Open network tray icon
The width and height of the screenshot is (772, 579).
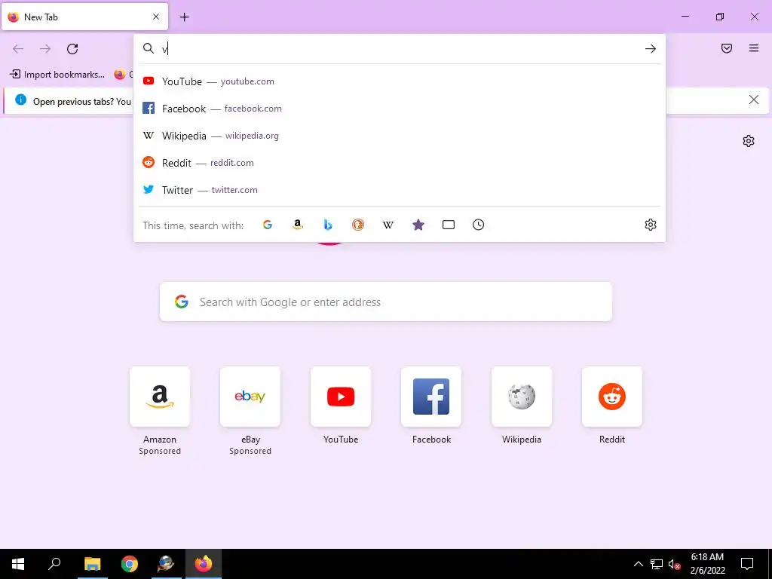657,564
